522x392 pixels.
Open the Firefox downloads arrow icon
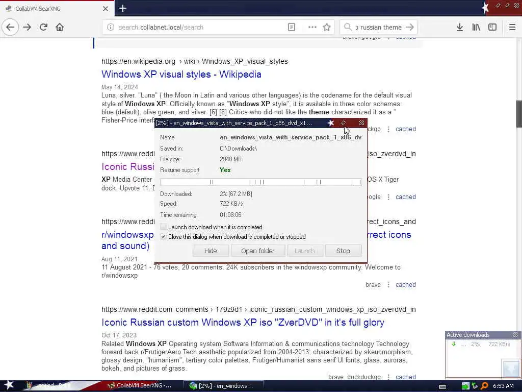(460, 28)
